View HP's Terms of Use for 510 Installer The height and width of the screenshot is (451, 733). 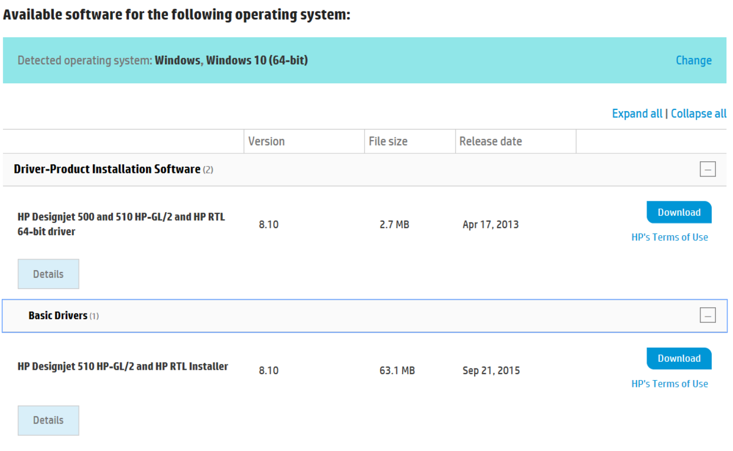pyautogui.click(x=669, y=384)
